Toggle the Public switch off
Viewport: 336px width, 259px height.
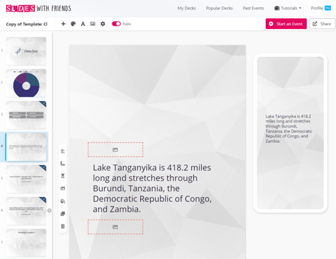pyautogui.click(x=116, y=24)
